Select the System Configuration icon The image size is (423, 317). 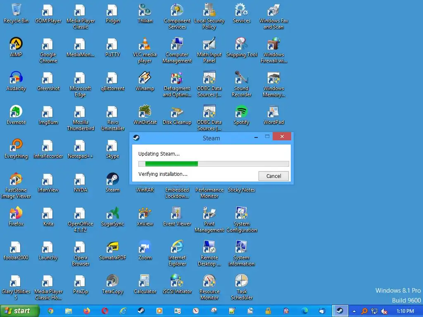click(241, 220)
